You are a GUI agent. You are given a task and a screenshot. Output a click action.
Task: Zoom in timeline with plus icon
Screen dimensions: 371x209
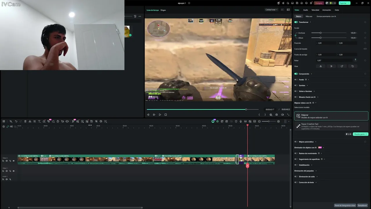(279, 121)
